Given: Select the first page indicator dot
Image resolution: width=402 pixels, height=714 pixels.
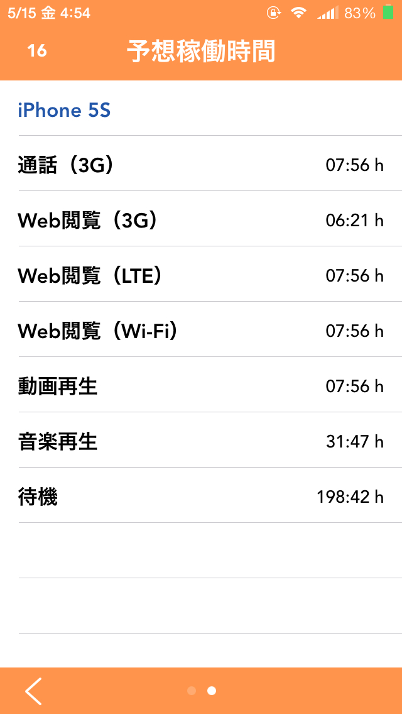Looking at the screenshot, I should (192, 691).
